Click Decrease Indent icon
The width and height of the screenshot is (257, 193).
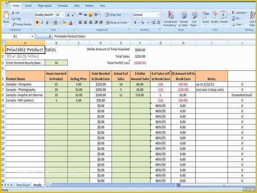pos(96,23)
